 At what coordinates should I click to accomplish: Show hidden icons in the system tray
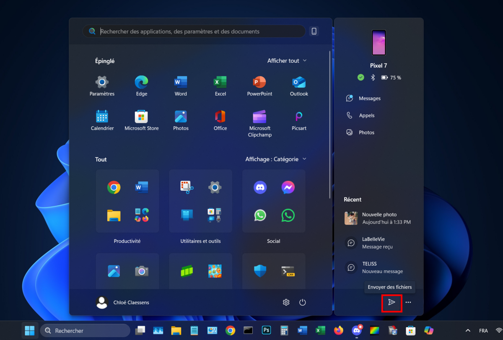[x=468, y=331]
